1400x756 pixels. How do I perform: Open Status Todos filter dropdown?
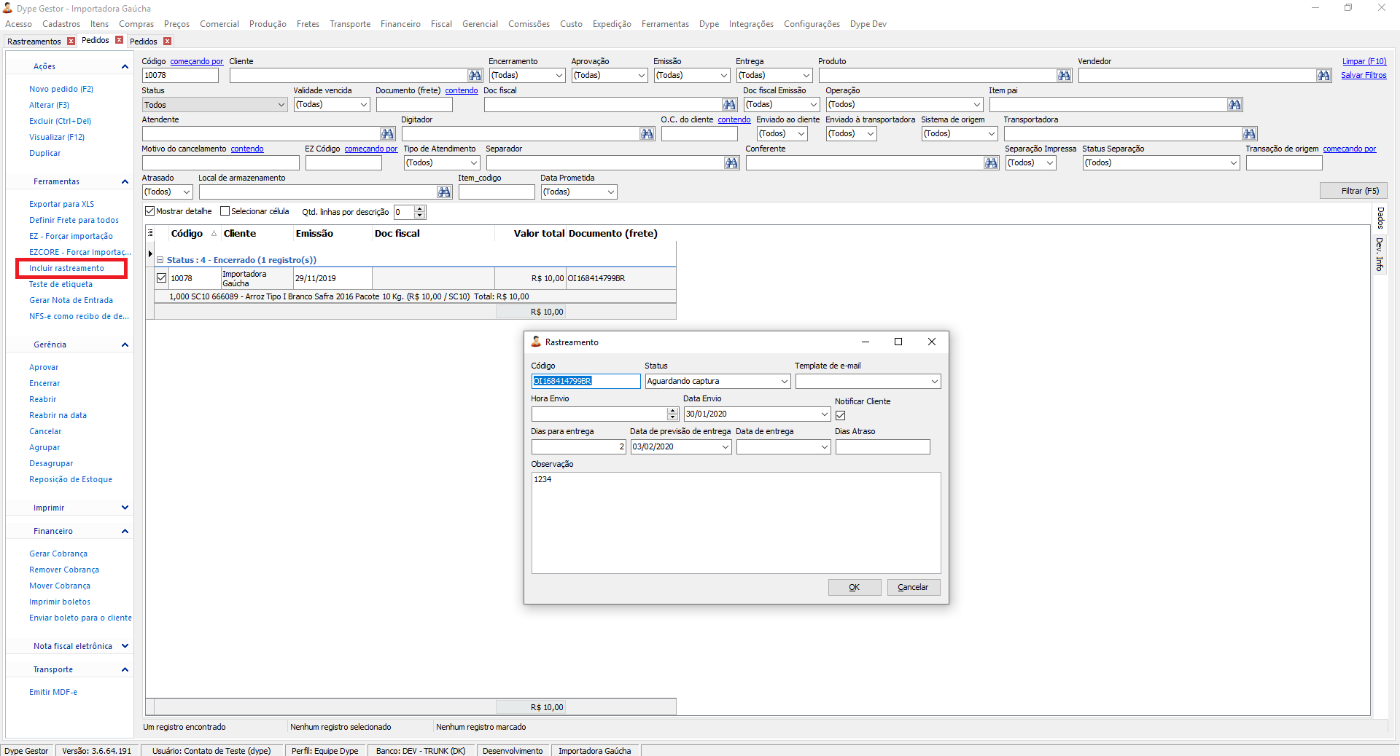click(x=281, y=105)
